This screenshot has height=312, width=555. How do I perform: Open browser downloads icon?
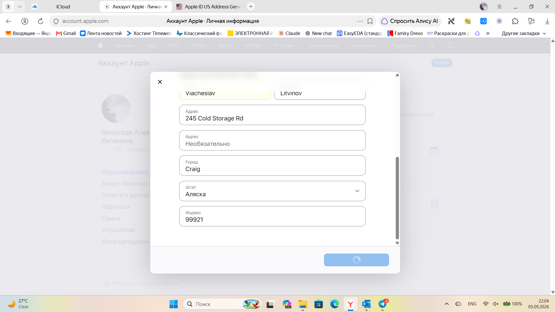pyautogui.click(x=547, y=21)
